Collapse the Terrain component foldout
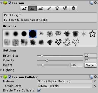The height and width of the screenshot is (93, 98). click(x=1, y=3)
